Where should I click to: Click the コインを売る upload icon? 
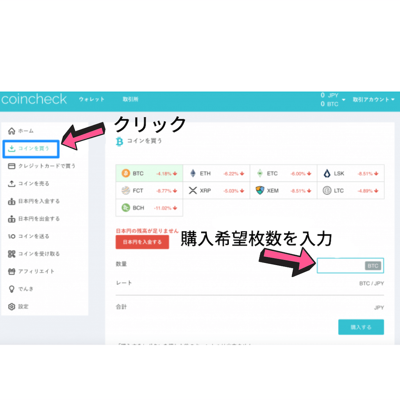click(11, 184)
